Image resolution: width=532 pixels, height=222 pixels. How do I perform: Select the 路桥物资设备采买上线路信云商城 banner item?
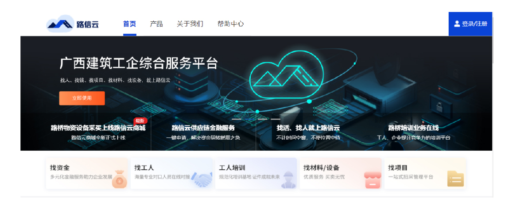[98, 132]
